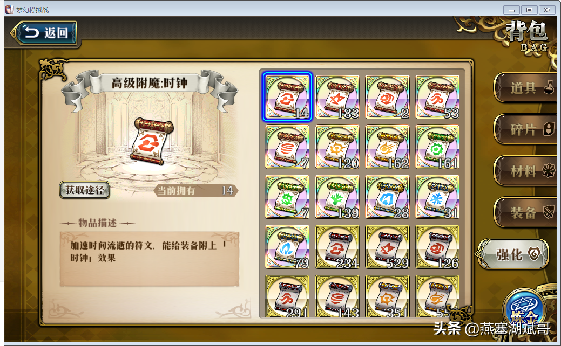Select the fire scroll with count 162
561x346 pixels.
pyautogui.click(x=387, y=147)
